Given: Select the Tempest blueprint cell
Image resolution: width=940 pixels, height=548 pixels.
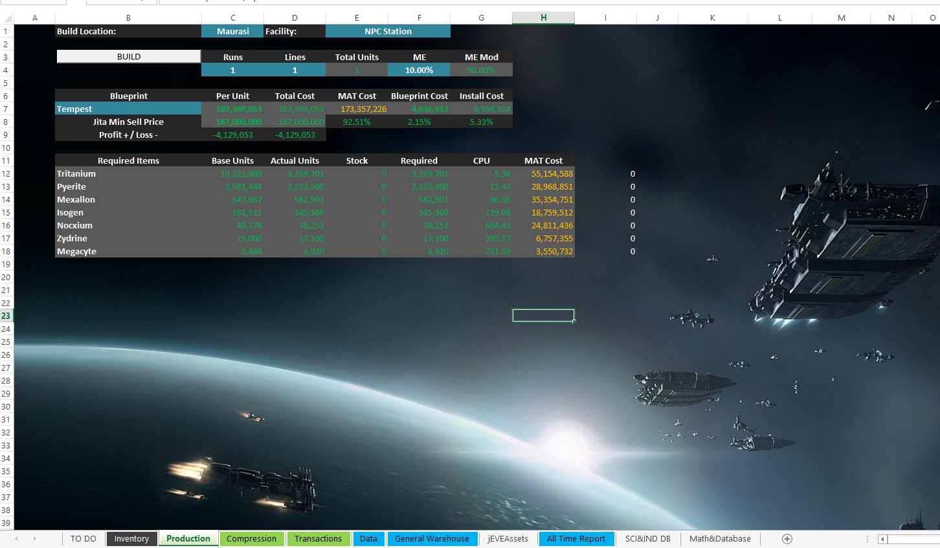Looking at the screenshot, I should click(x=128, y=109).
